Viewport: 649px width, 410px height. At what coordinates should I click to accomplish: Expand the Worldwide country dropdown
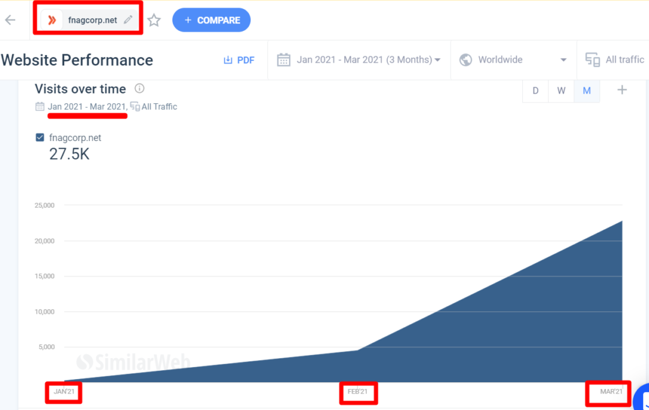coord(563,60)
